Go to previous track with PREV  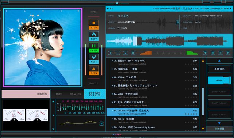pos(94,36)
